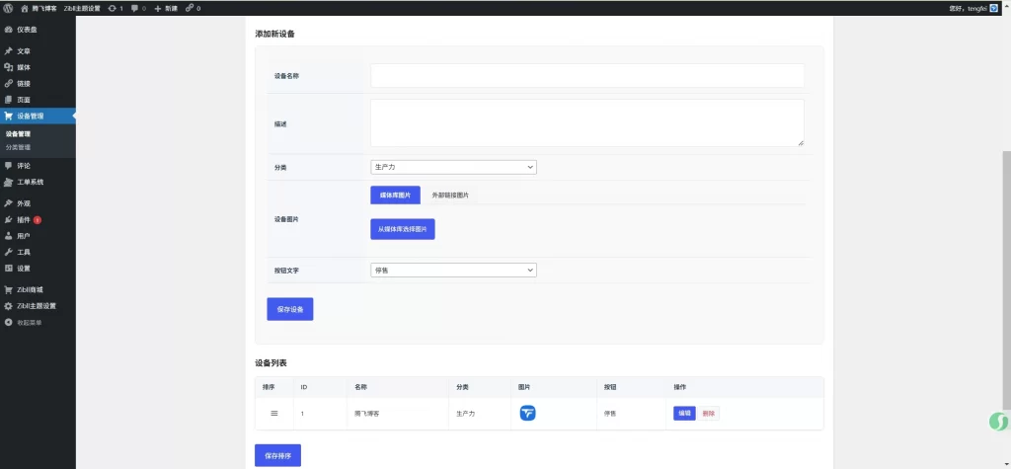The height and width of the screenshot is (469, 1011).
Task: Open 插件 plugins in sidebar
Action: [x=24, y=219]
